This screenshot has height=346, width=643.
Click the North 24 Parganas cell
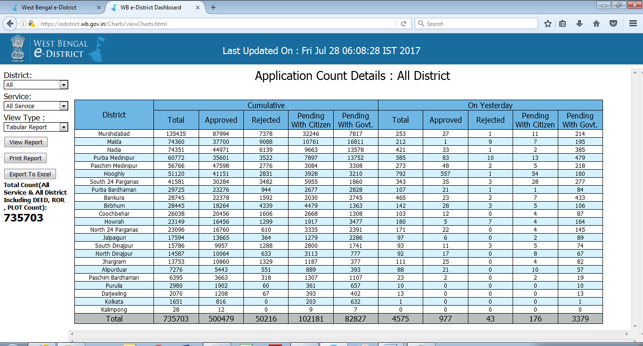(114, 230)
